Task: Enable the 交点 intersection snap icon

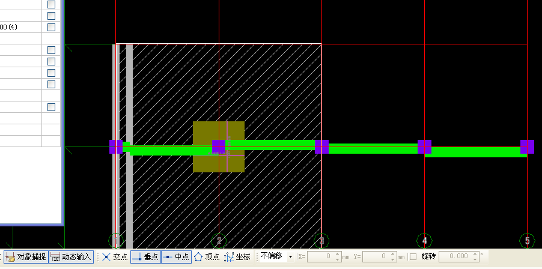Action: pyautogui.click(x=115, y=257)
